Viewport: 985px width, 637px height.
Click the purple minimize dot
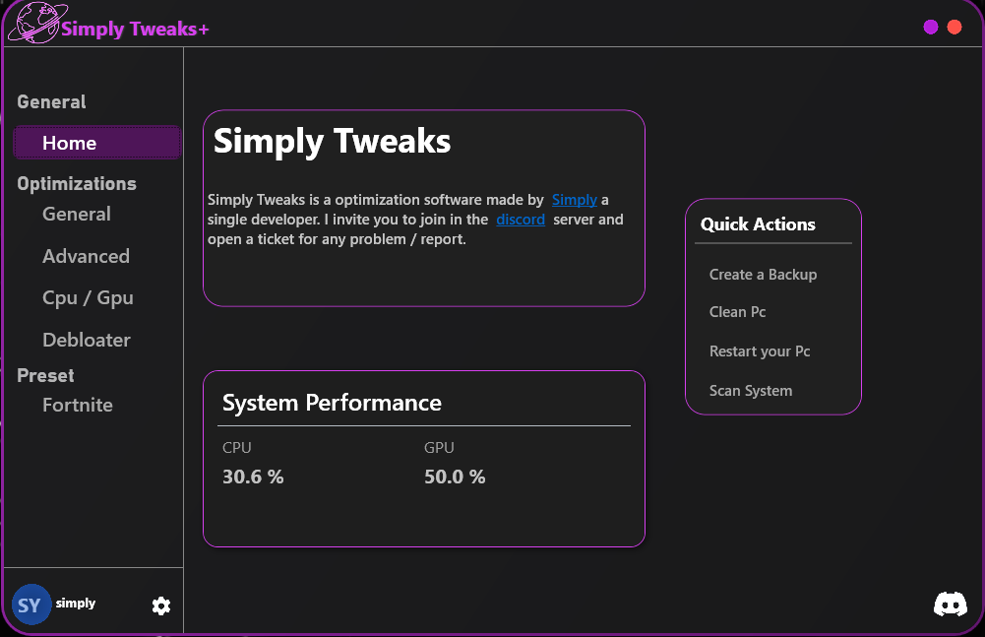tap(931, 28)
